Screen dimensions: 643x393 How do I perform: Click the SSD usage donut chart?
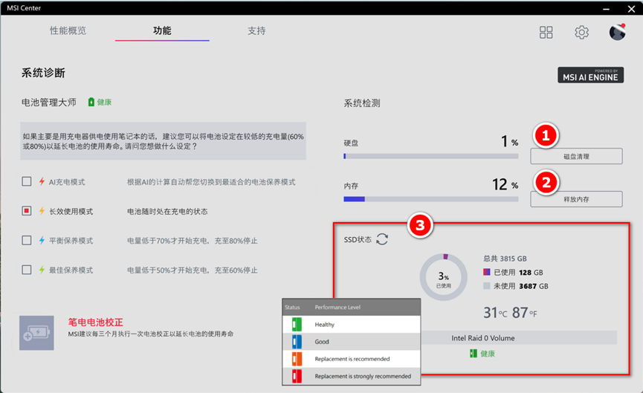442,278
